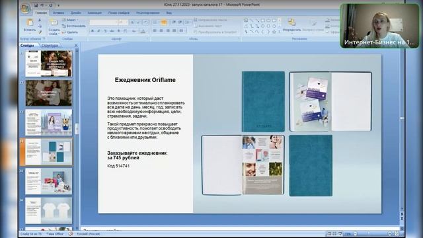The width and height of the screenshot is (423, 238).
Task: Switch to the Слайды pane tab
Action: pos(27,46)
